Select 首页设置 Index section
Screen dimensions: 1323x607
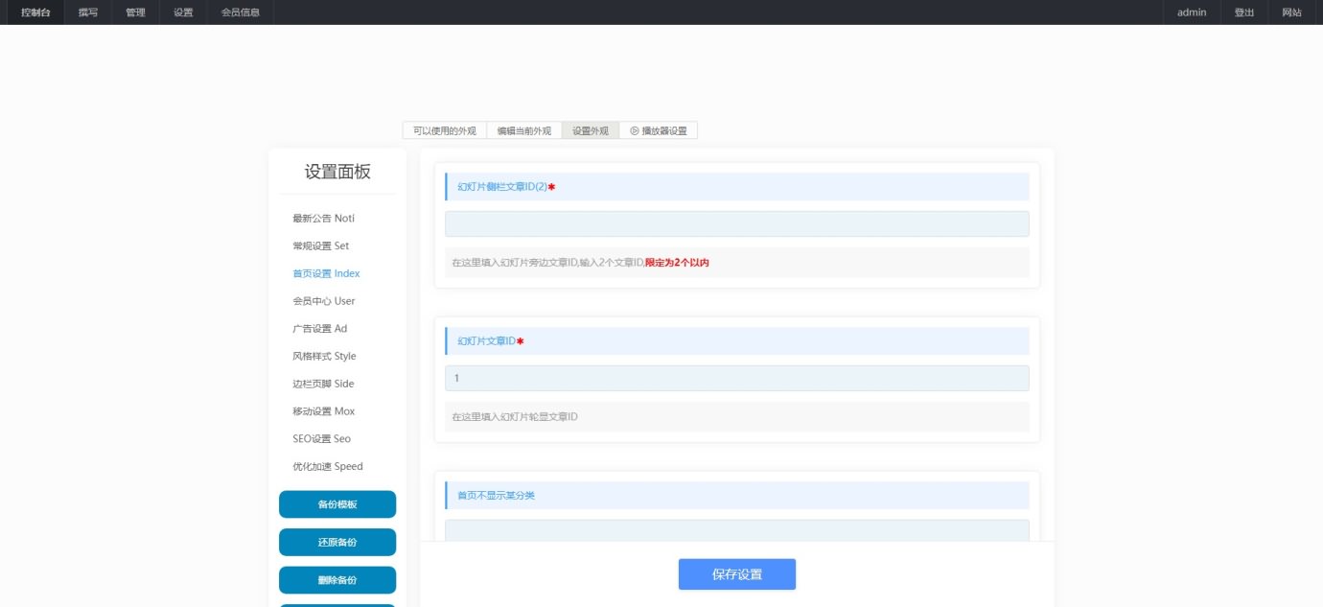pyautogui.click(x=327, y=274)
